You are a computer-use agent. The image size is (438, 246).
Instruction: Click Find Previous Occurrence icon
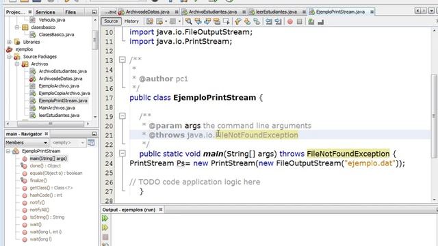point(198,21)
